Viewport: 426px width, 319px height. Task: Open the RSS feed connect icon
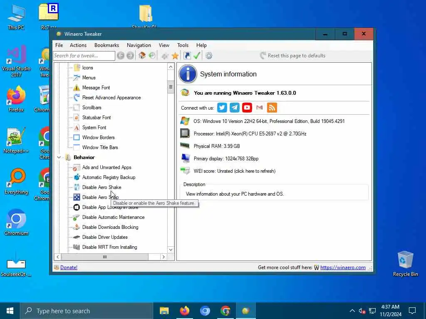pyautogui.click(x=272, y=108)
